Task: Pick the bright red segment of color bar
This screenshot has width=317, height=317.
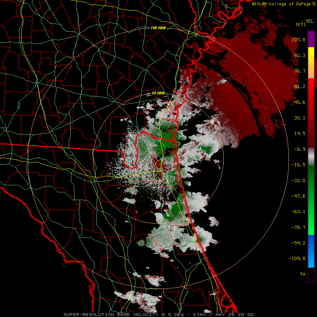Action: (311, 112)
